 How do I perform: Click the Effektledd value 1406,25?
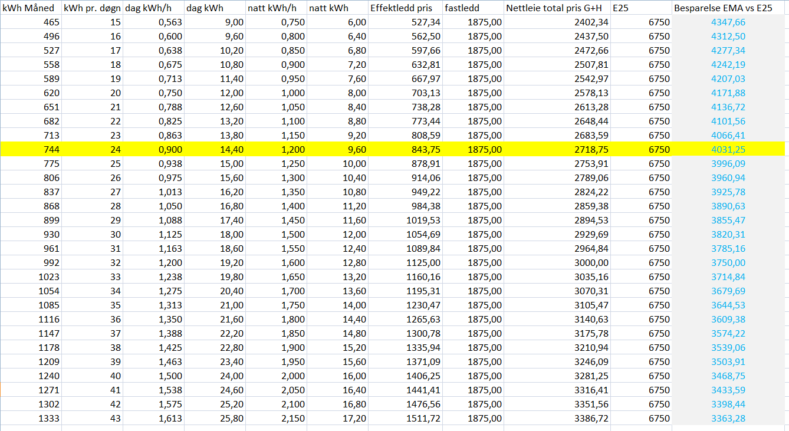click(405, 376)
